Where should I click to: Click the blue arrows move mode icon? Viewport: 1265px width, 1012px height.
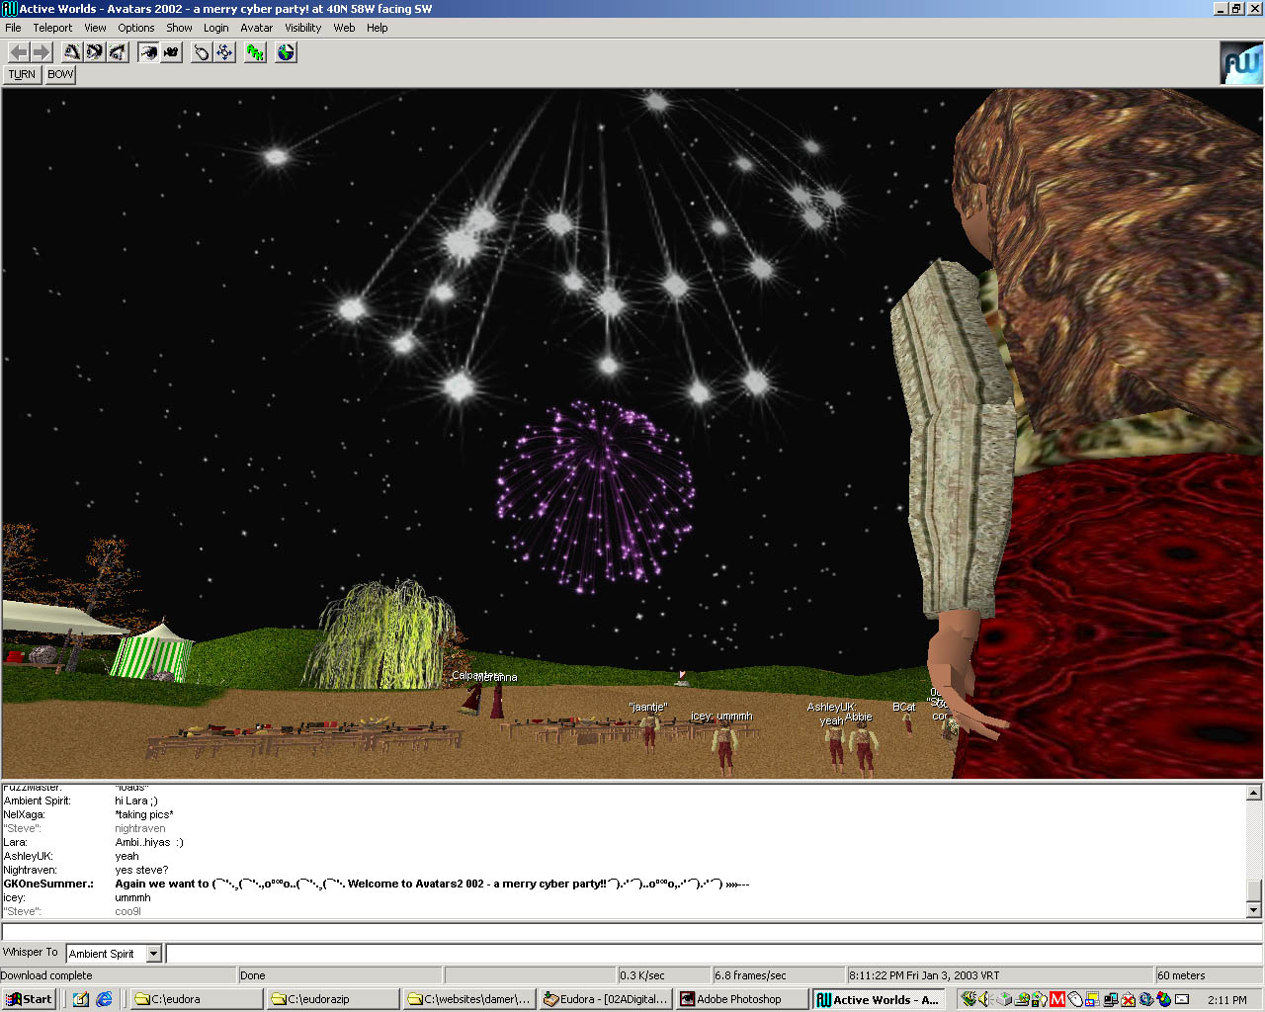point(225,52)
